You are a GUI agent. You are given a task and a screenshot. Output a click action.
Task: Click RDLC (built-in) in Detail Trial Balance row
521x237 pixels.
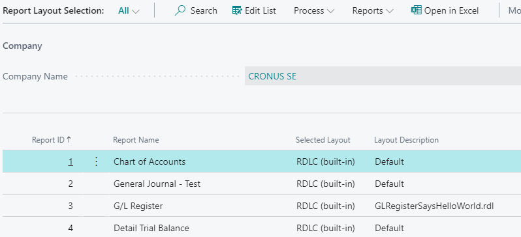[x=326, y=228]
